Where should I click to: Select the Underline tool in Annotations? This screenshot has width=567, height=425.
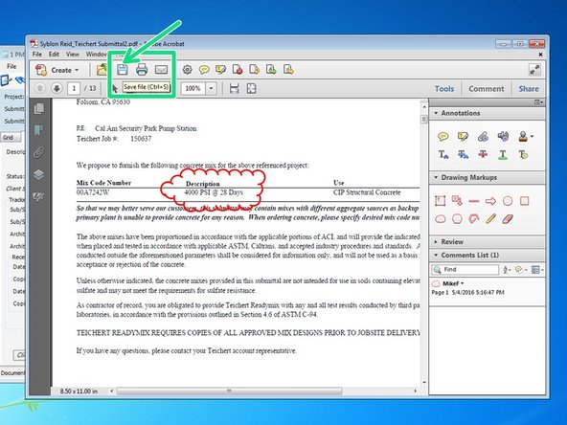(x=503, y=155)
